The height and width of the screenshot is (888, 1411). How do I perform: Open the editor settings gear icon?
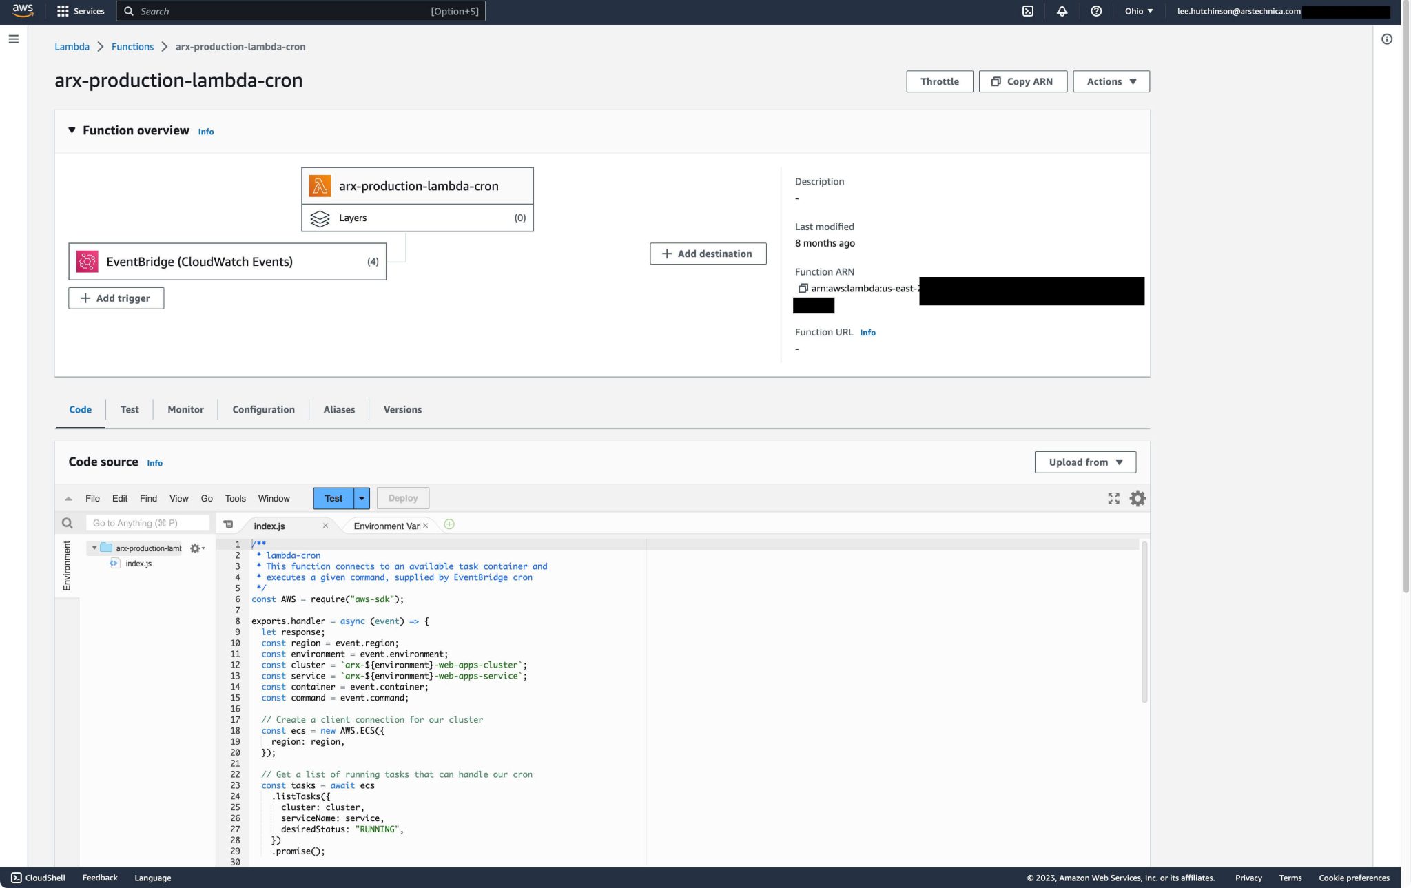(x=1137, y=497)
